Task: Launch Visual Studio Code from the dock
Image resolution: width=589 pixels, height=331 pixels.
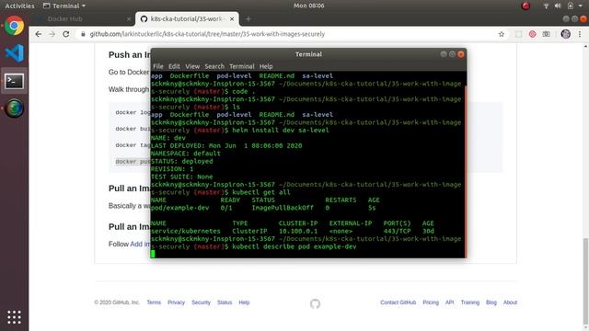Action: click(x=15, y=53)
